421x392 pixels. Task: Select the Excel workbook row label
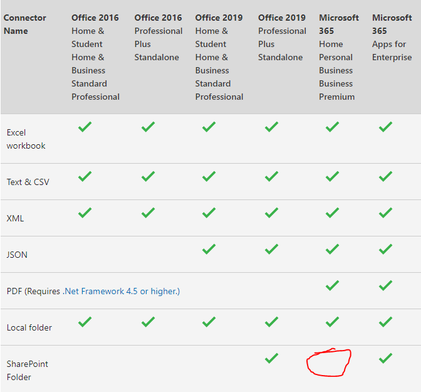point(26,139)
